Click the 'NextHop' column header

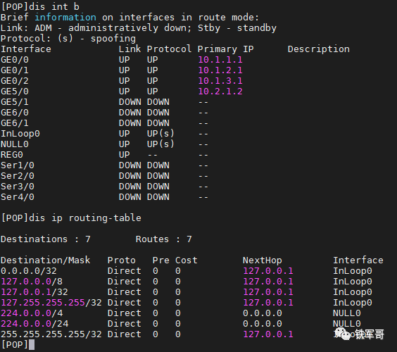click(x=263, y=260)
